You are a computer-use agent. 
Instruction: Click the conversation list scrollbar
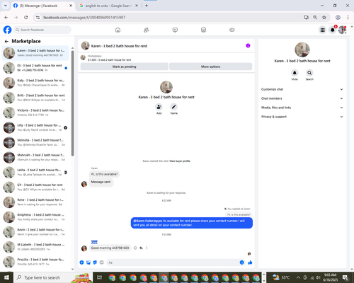point(72,104)
